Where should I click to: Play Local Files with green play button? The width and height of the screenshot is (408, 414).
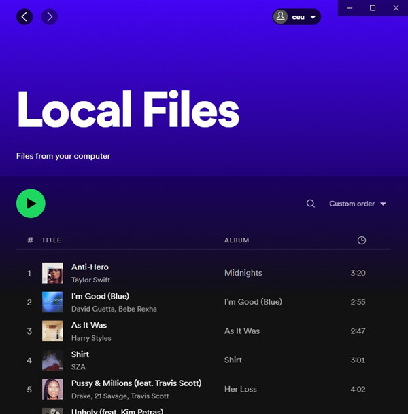(31, 204)
